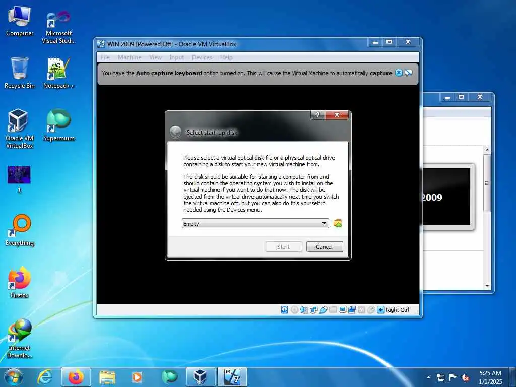Close the Select start-up disk dialog
This screenshot has height=387, width=516.
(x=337, y=115)
